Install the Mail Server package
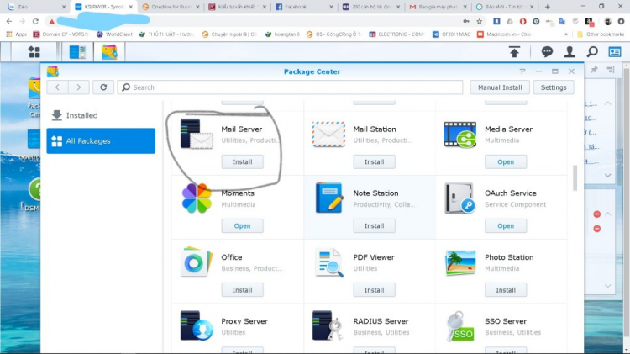630x354 pixels. point(242,161)
